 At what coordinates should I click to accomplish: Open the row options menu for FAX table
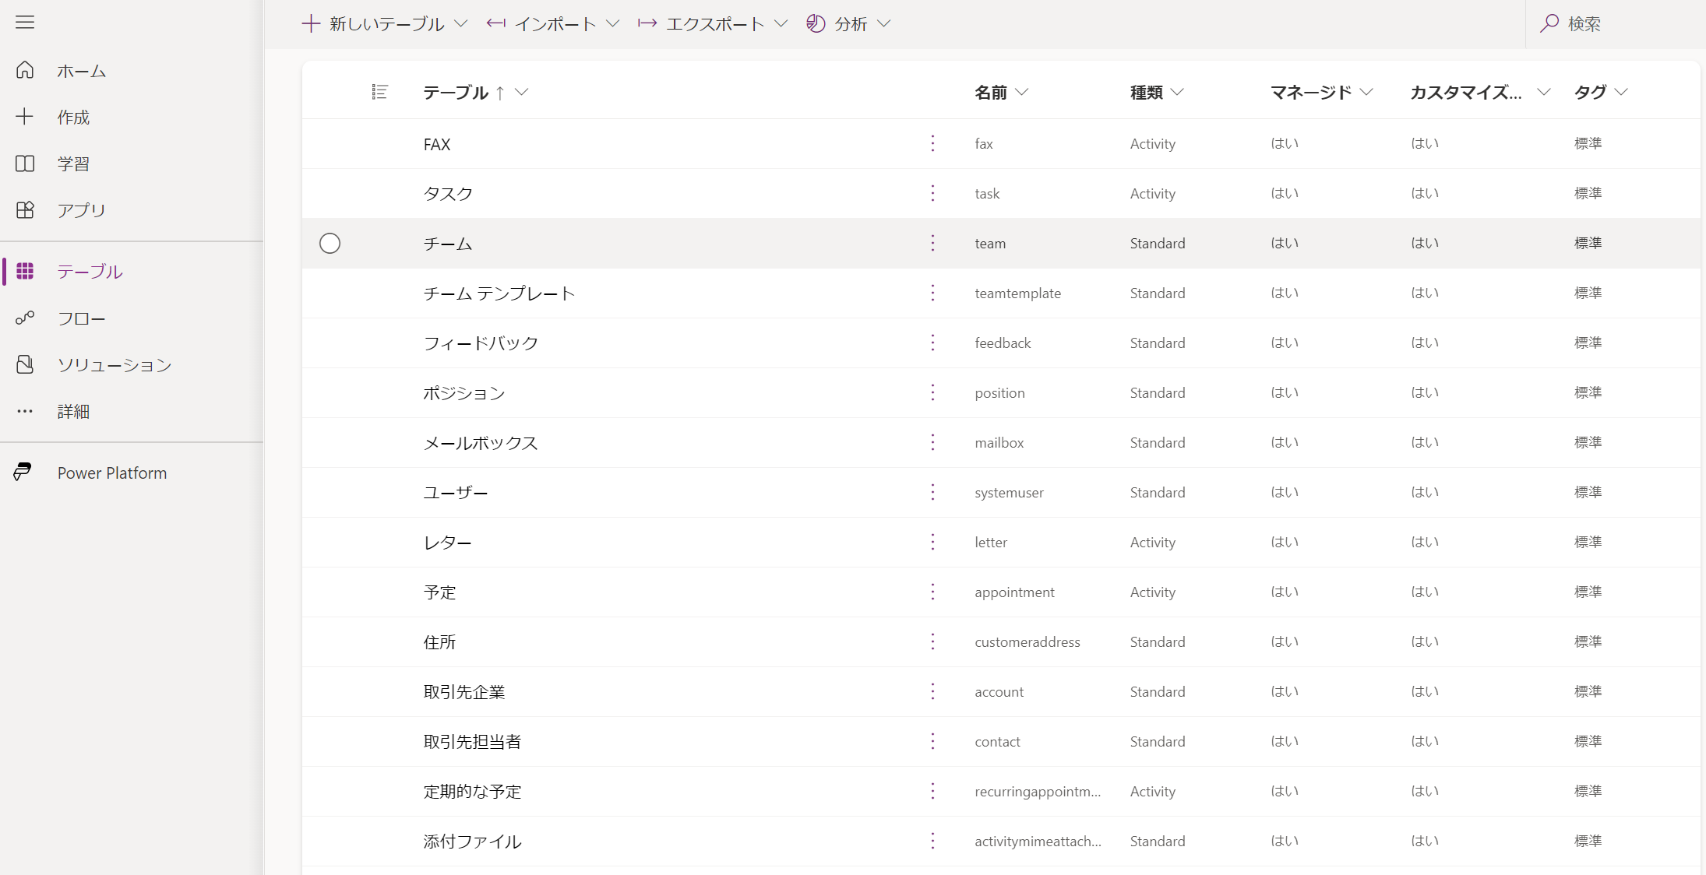tap(932, 143)
